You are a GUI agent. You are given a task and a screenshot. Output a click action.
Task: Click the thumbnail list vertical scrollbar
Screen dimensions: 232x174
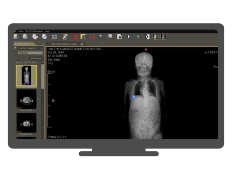point(43,76)
